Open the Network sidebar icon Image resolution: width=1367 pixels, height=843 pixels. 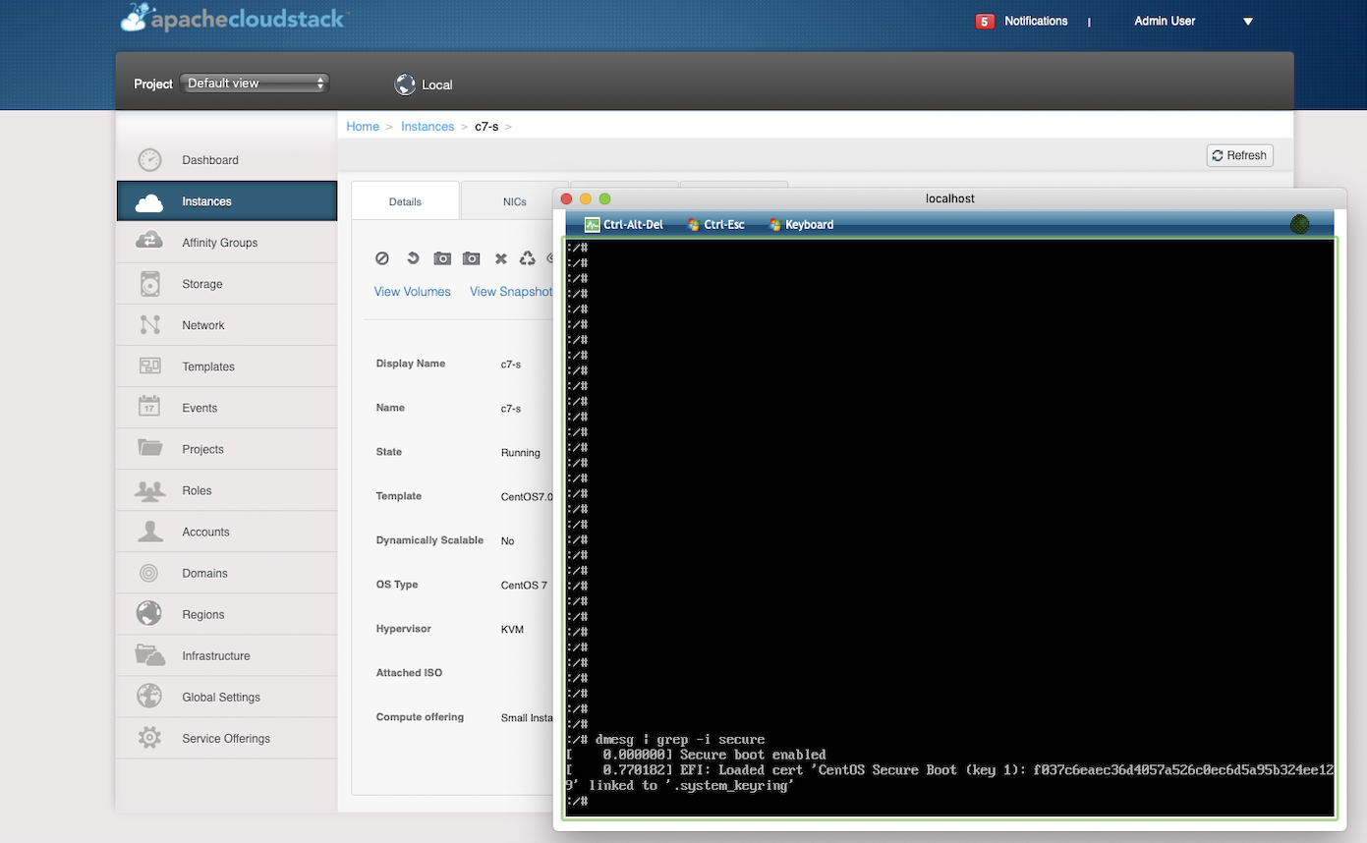pyautogui.click(x=149, y=325)
